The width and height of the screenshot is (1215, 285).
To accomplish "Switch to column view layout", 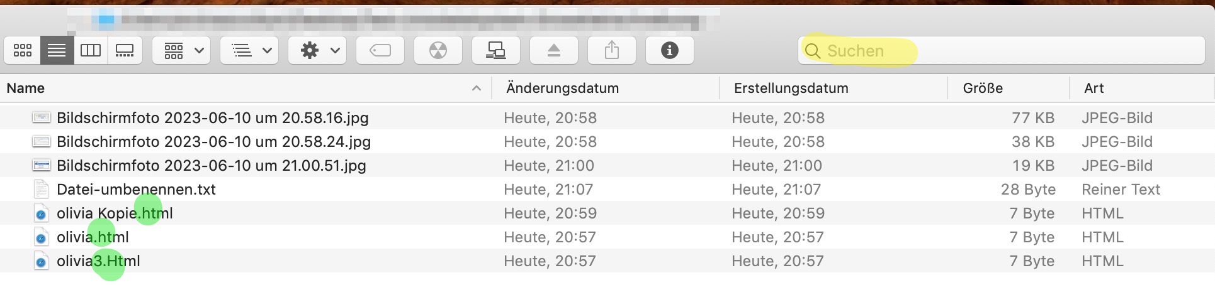I will 91,50.
